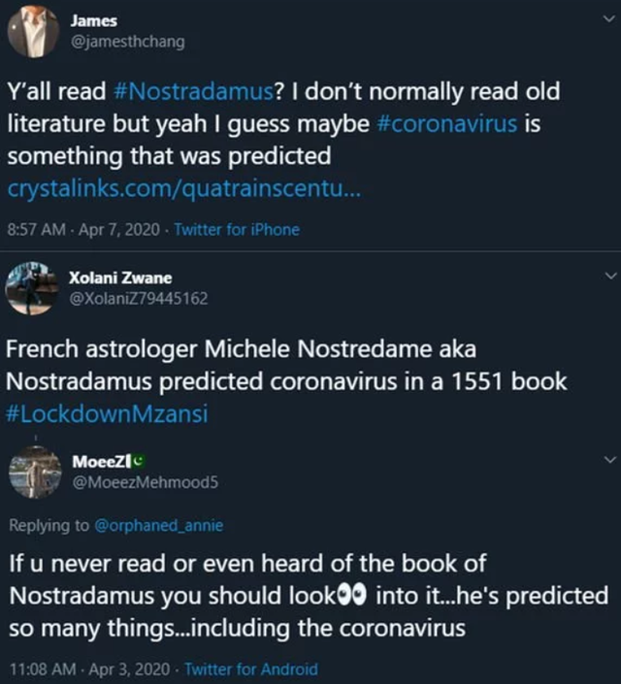Click the Twitter for Android source link
Screen dimensions: 621x684
pyautogui.click(x=250, y=668)
